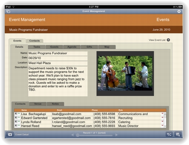The height and width of the screenshot is (145, 189).
Task: Click role cell Communications and
Action: click(x=133, y=114)
